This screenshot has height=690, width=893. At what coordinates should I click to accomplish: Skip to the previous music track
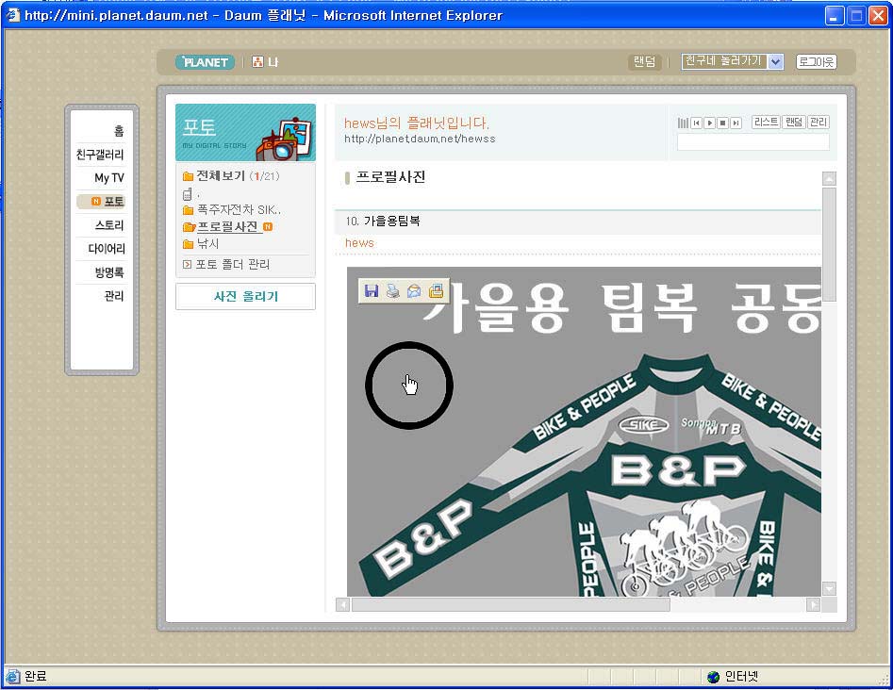[696, 123]
